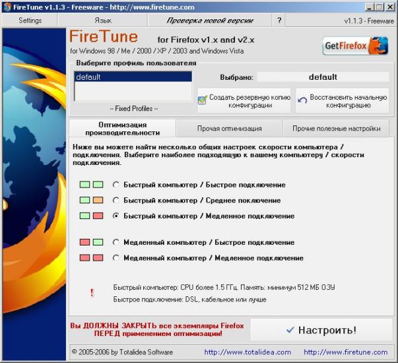Click the Fixed Profiles label
Screen dimensions: 398x363
pyautogui.click(x=134, y=109)
